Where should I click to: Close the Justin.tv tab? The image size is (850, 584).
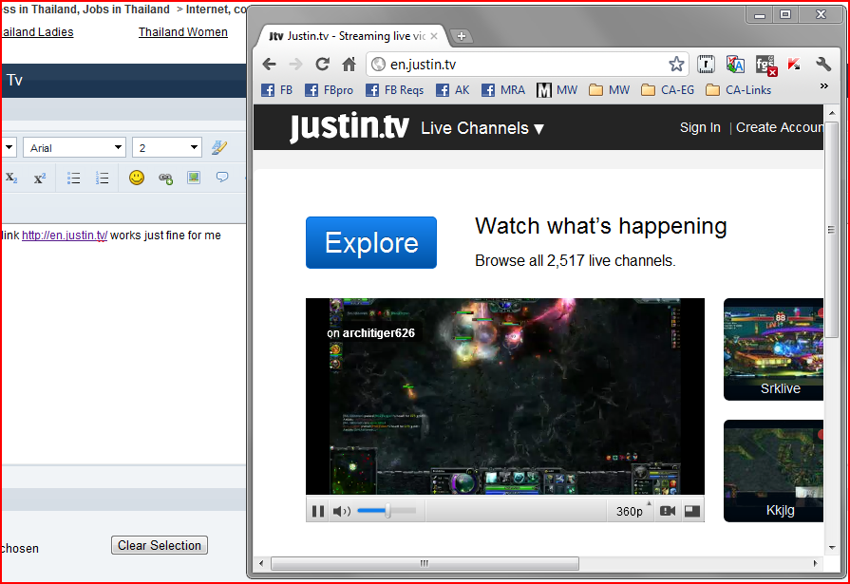[434, 36]
